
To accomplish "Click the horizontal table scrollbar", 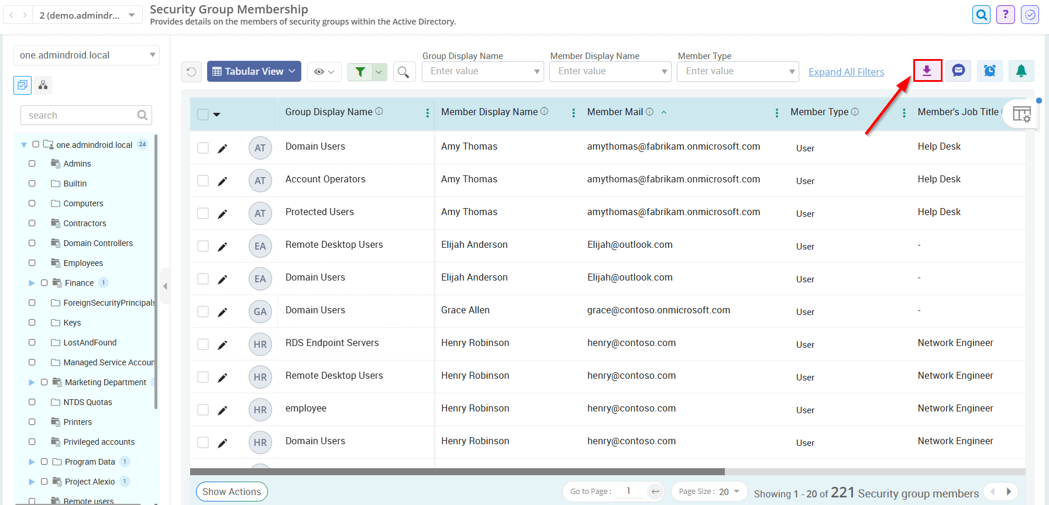I will tap(457, 471).
